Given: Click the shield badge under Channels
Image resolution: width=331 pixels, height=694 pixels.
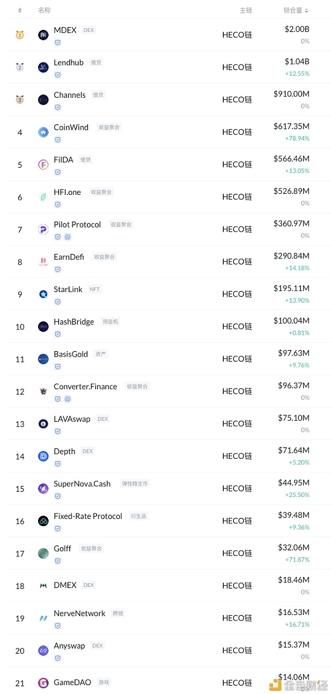Looking at the screenshot, I should click(57, 107).
